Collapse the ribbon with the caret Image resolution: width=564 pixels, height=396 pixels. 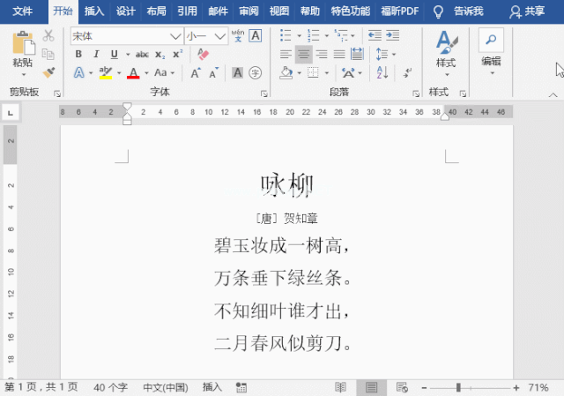pos(553,94)
